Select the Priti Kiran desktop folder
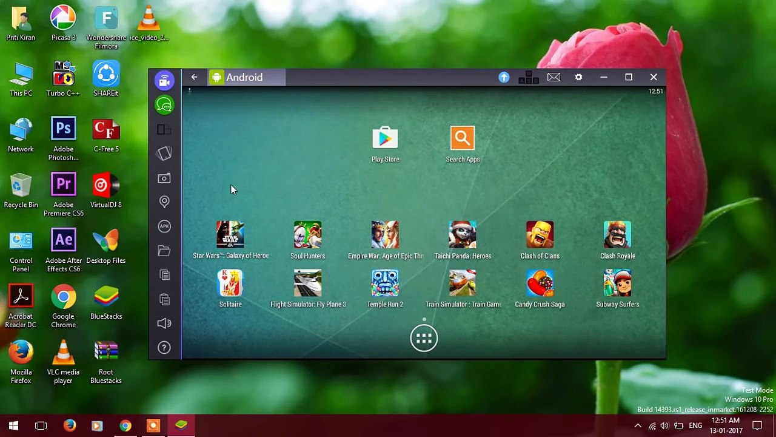This screenshot has height=437, width=776. (x=21, y=23)
